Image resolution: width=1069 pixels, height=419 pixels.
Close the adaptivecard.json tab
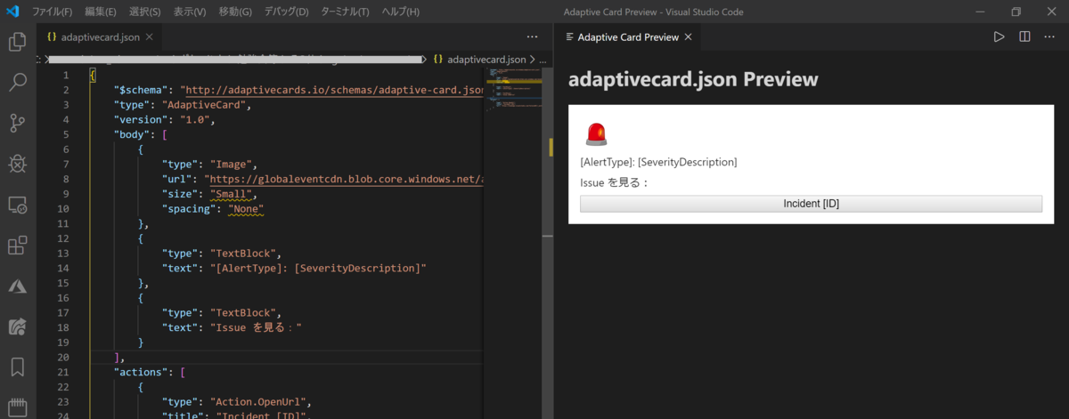point(149,36)
